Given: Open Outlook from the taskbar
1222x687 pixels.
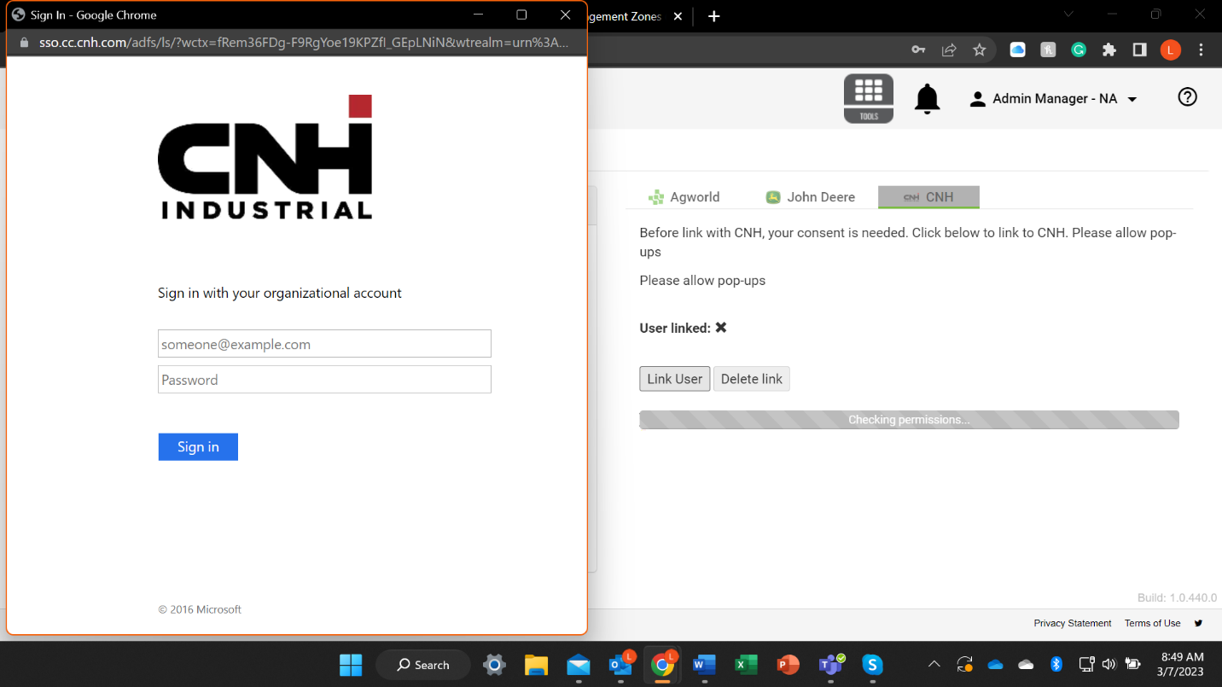Looking at the screenshot, I should (620, 665).
